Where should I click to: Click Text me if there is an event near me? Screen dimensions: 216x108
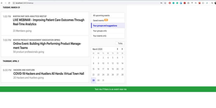[x=110, y=89]
